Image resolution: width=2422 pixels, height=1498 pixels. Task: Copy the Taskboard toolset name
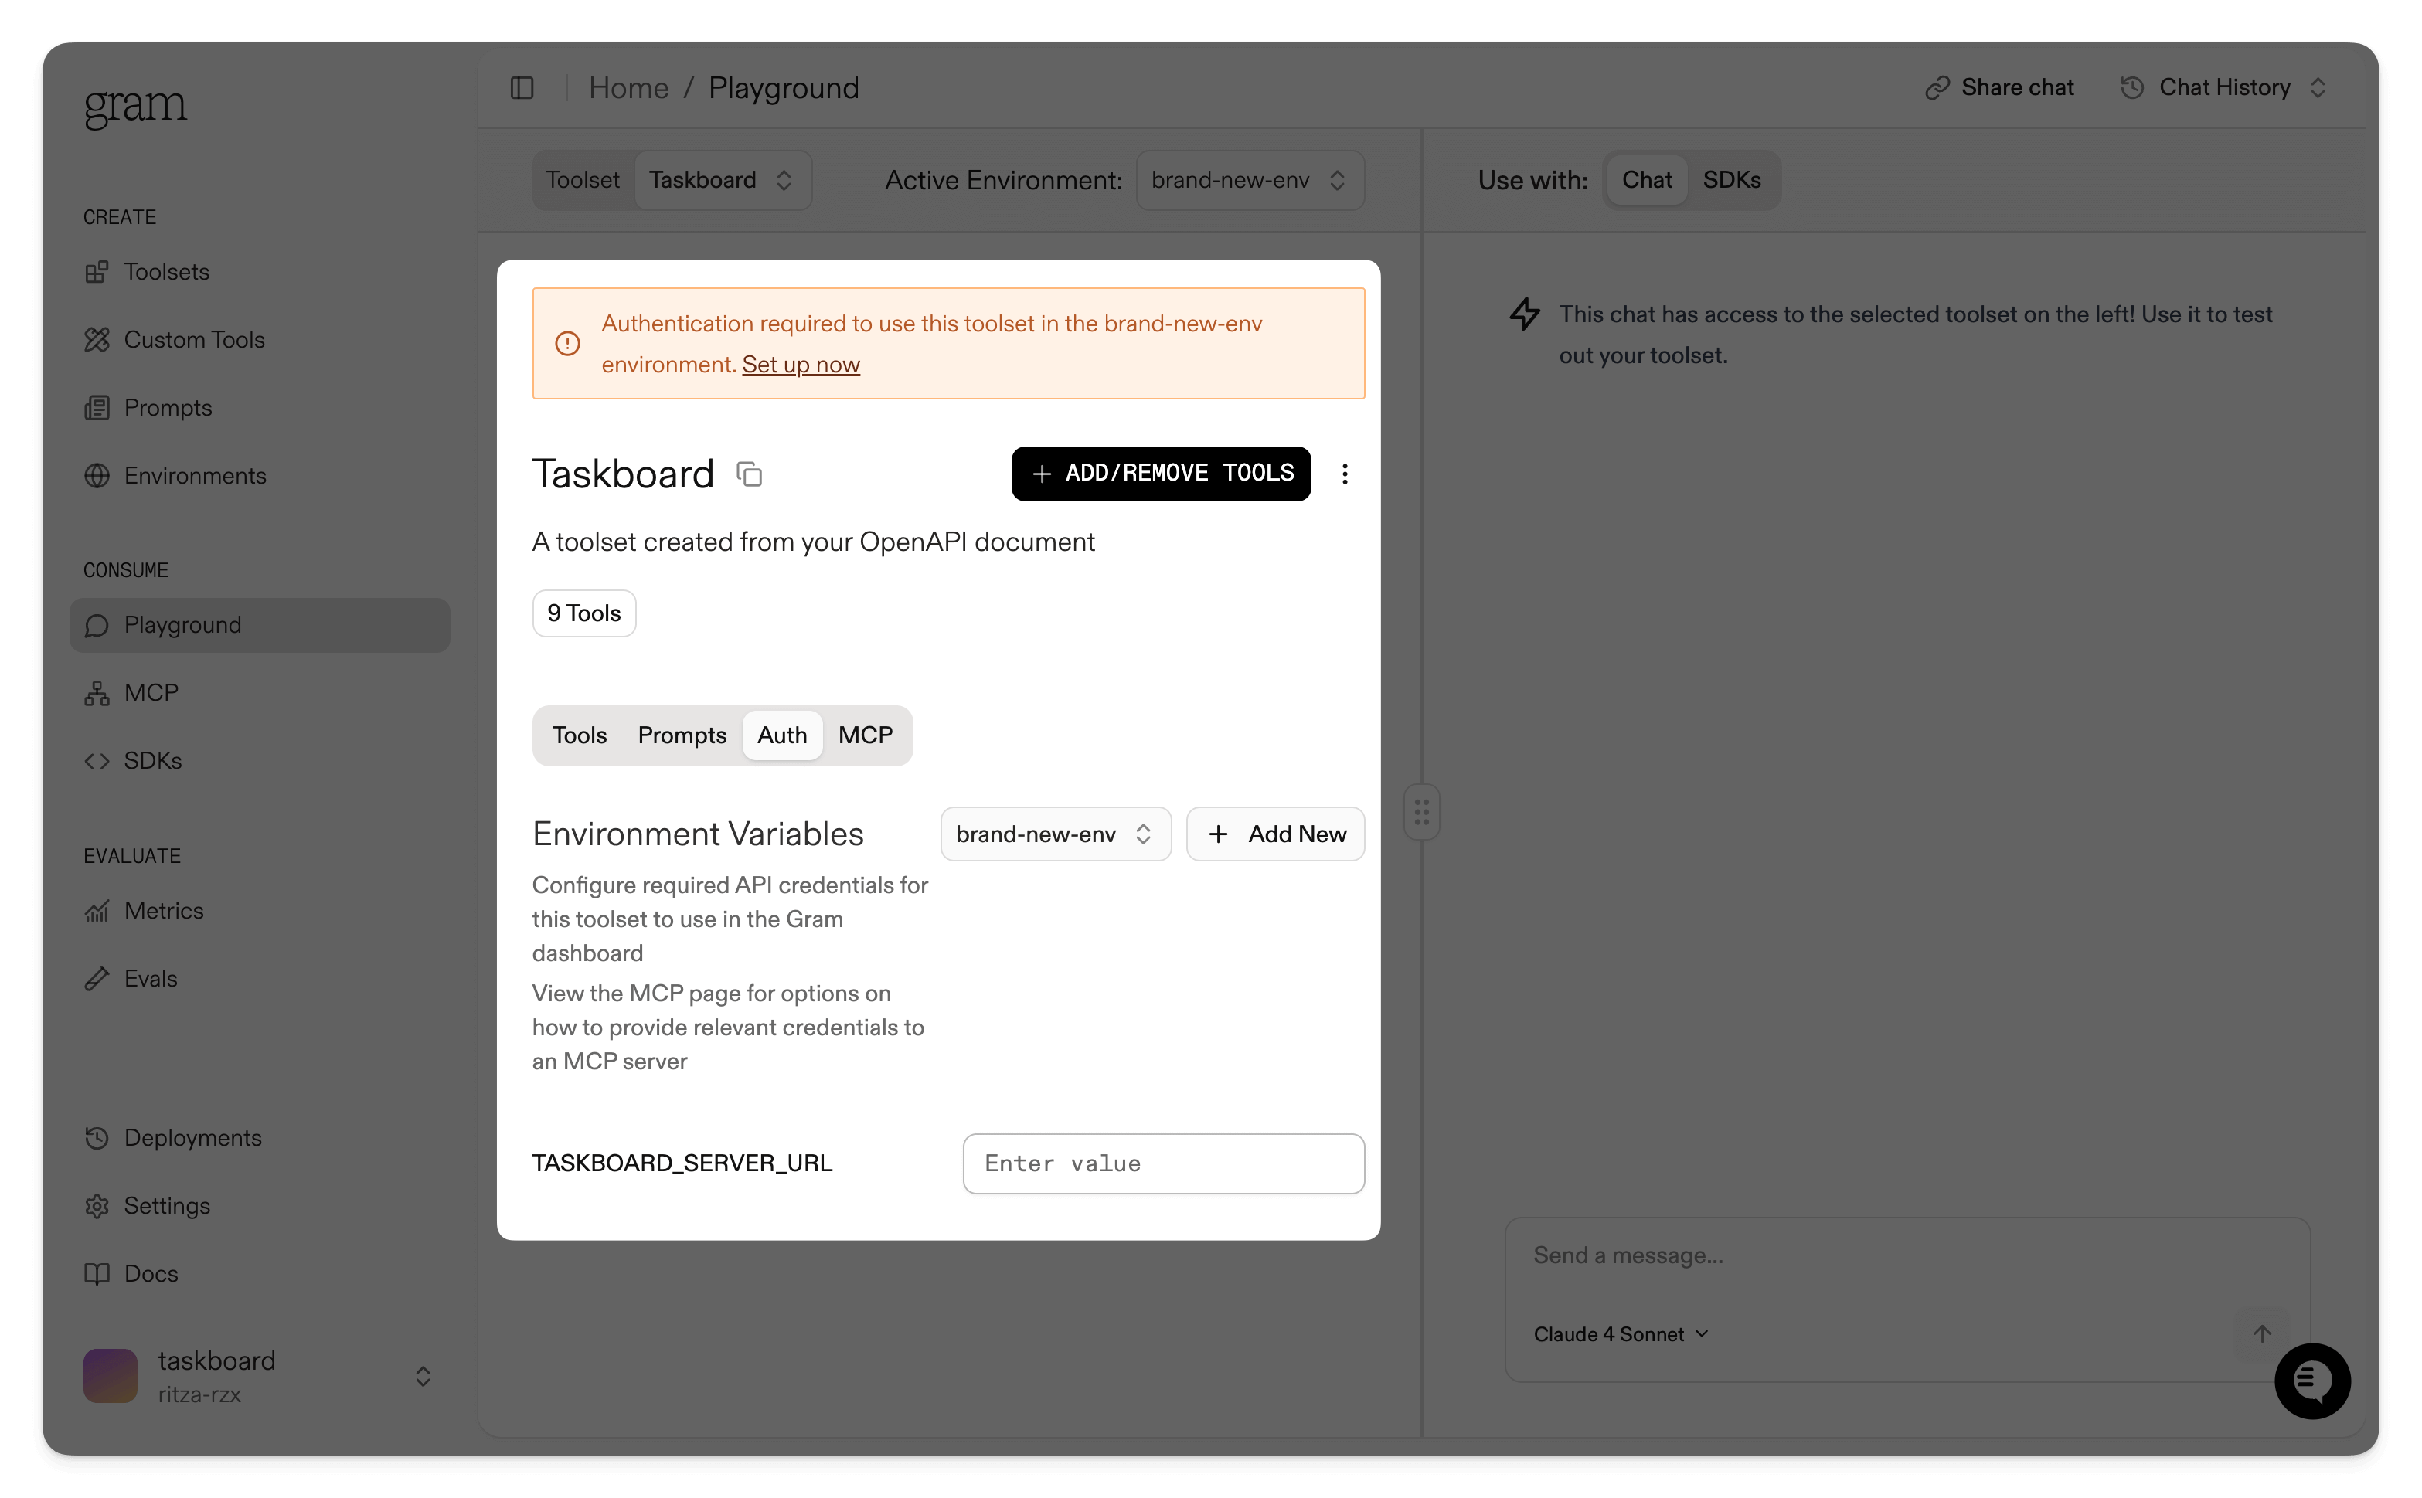749,474
